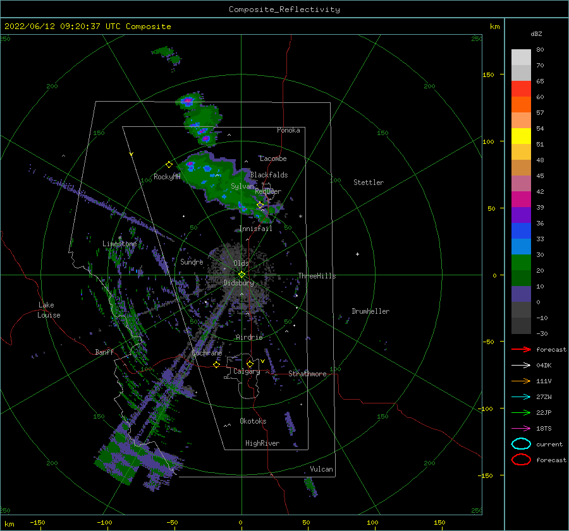Click the cyan 27ZW arrow icon
Image resolution: width=569 pixels, height=531 pixels.
[x=521, y=397]
